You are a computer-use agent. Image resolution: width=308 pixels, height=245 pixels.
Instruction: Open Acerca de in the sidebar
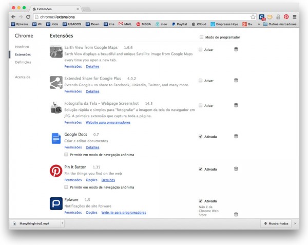coord(23,77)
